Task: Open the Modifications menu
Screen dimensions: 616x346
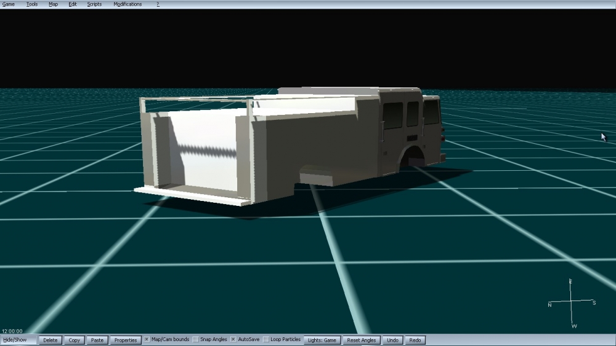Action: pyautogui.click(x=128, y=4)
